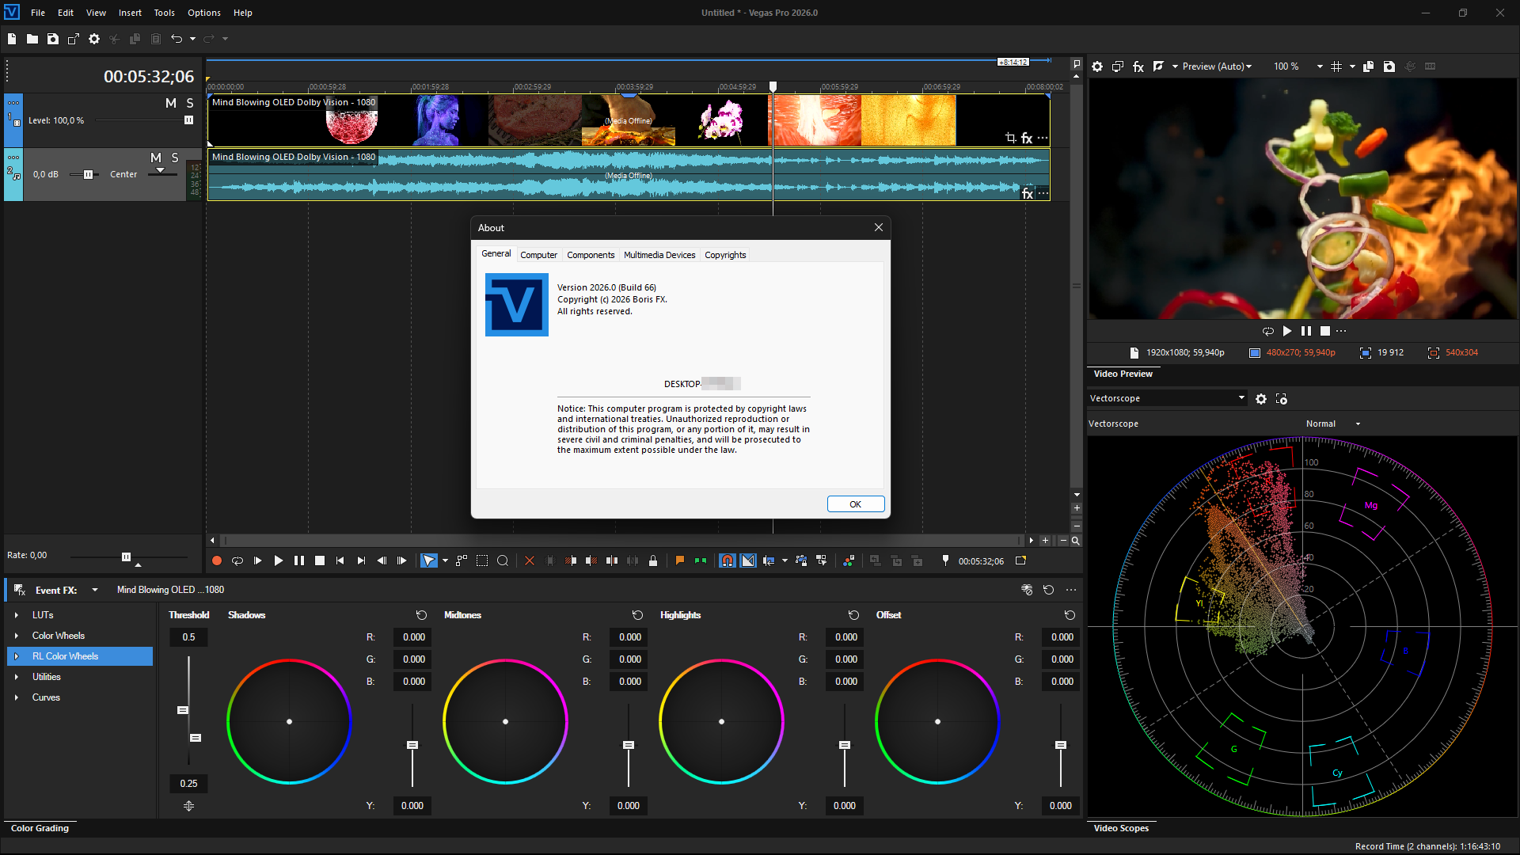Jump to project start in timeline transport
Screen dimensions: 1520x855
[340, 561]
